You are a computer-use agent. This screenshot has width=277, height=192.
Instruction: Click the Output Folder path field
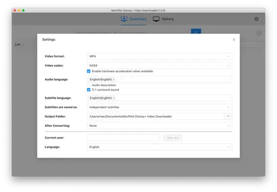click(156, 116)
